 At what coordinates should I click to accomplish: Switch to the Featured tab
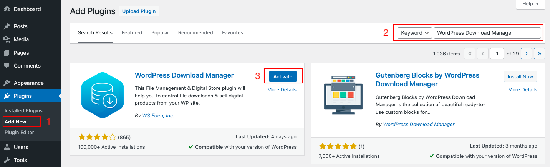[x=132, y=33]
